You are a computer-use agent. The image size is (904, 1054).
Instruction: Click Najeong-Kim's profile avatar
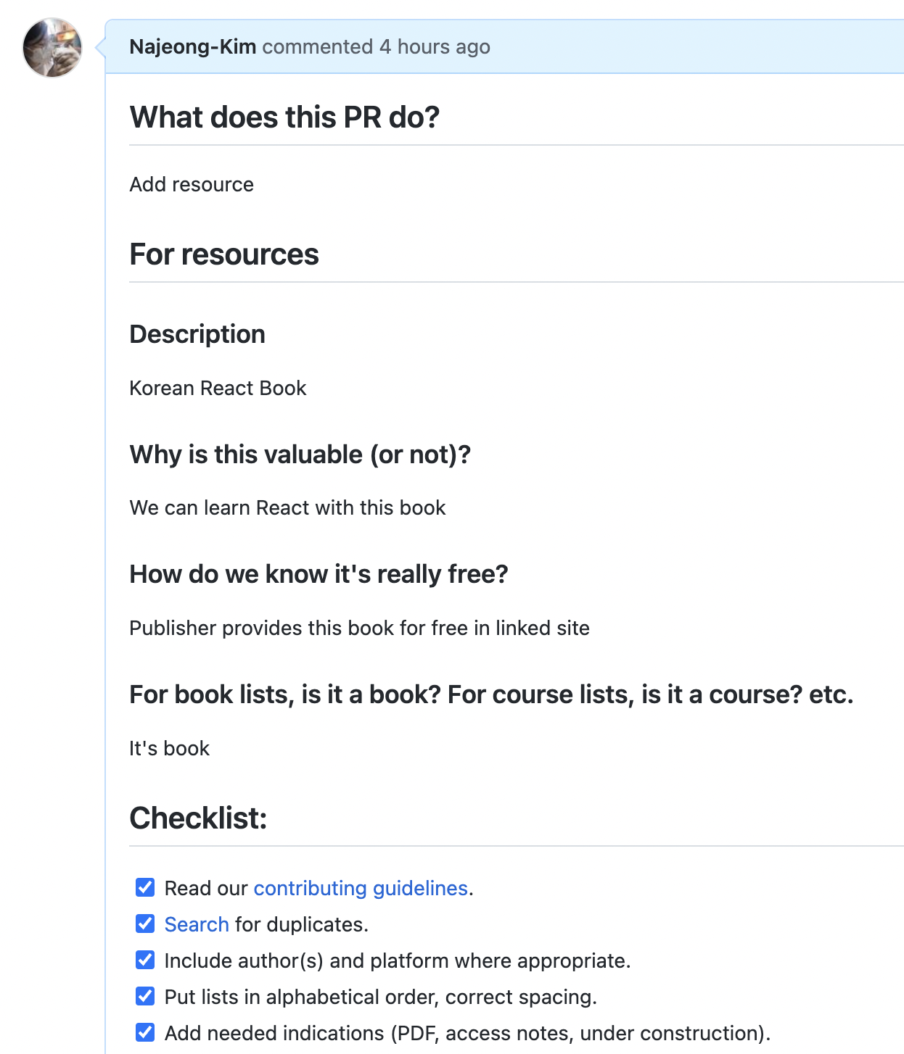coord(52,48)
